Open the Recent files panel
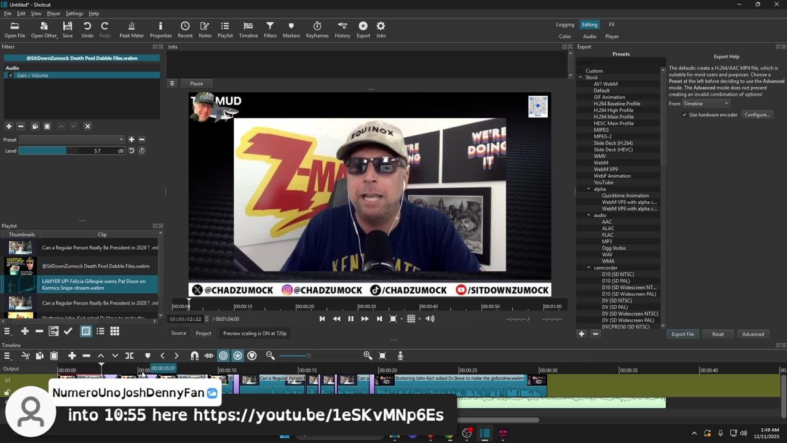Screen dimensions: 787x443 pos(185,30)
